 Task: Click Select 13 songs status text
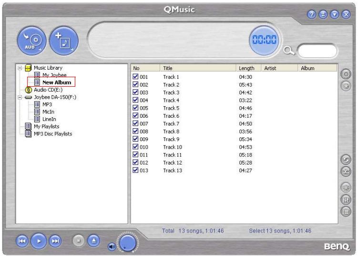(x=280, y=231)
